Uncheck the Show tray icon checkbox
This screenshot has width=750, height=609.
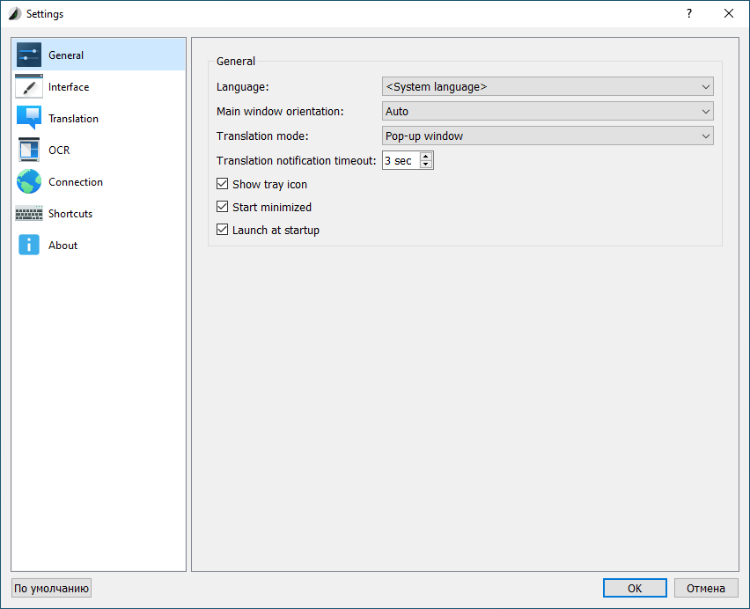click(223, 185)
